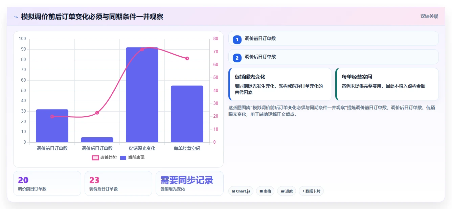The width and height of the screenshot is (452, 209).
Task: Click the lightning icon beside the title
Action: pos(16,17)
